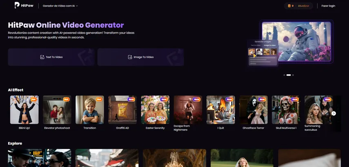Screen dimensions: 349x167
Task: Open the astronaut banner preview image
Action: pos(296,41)
